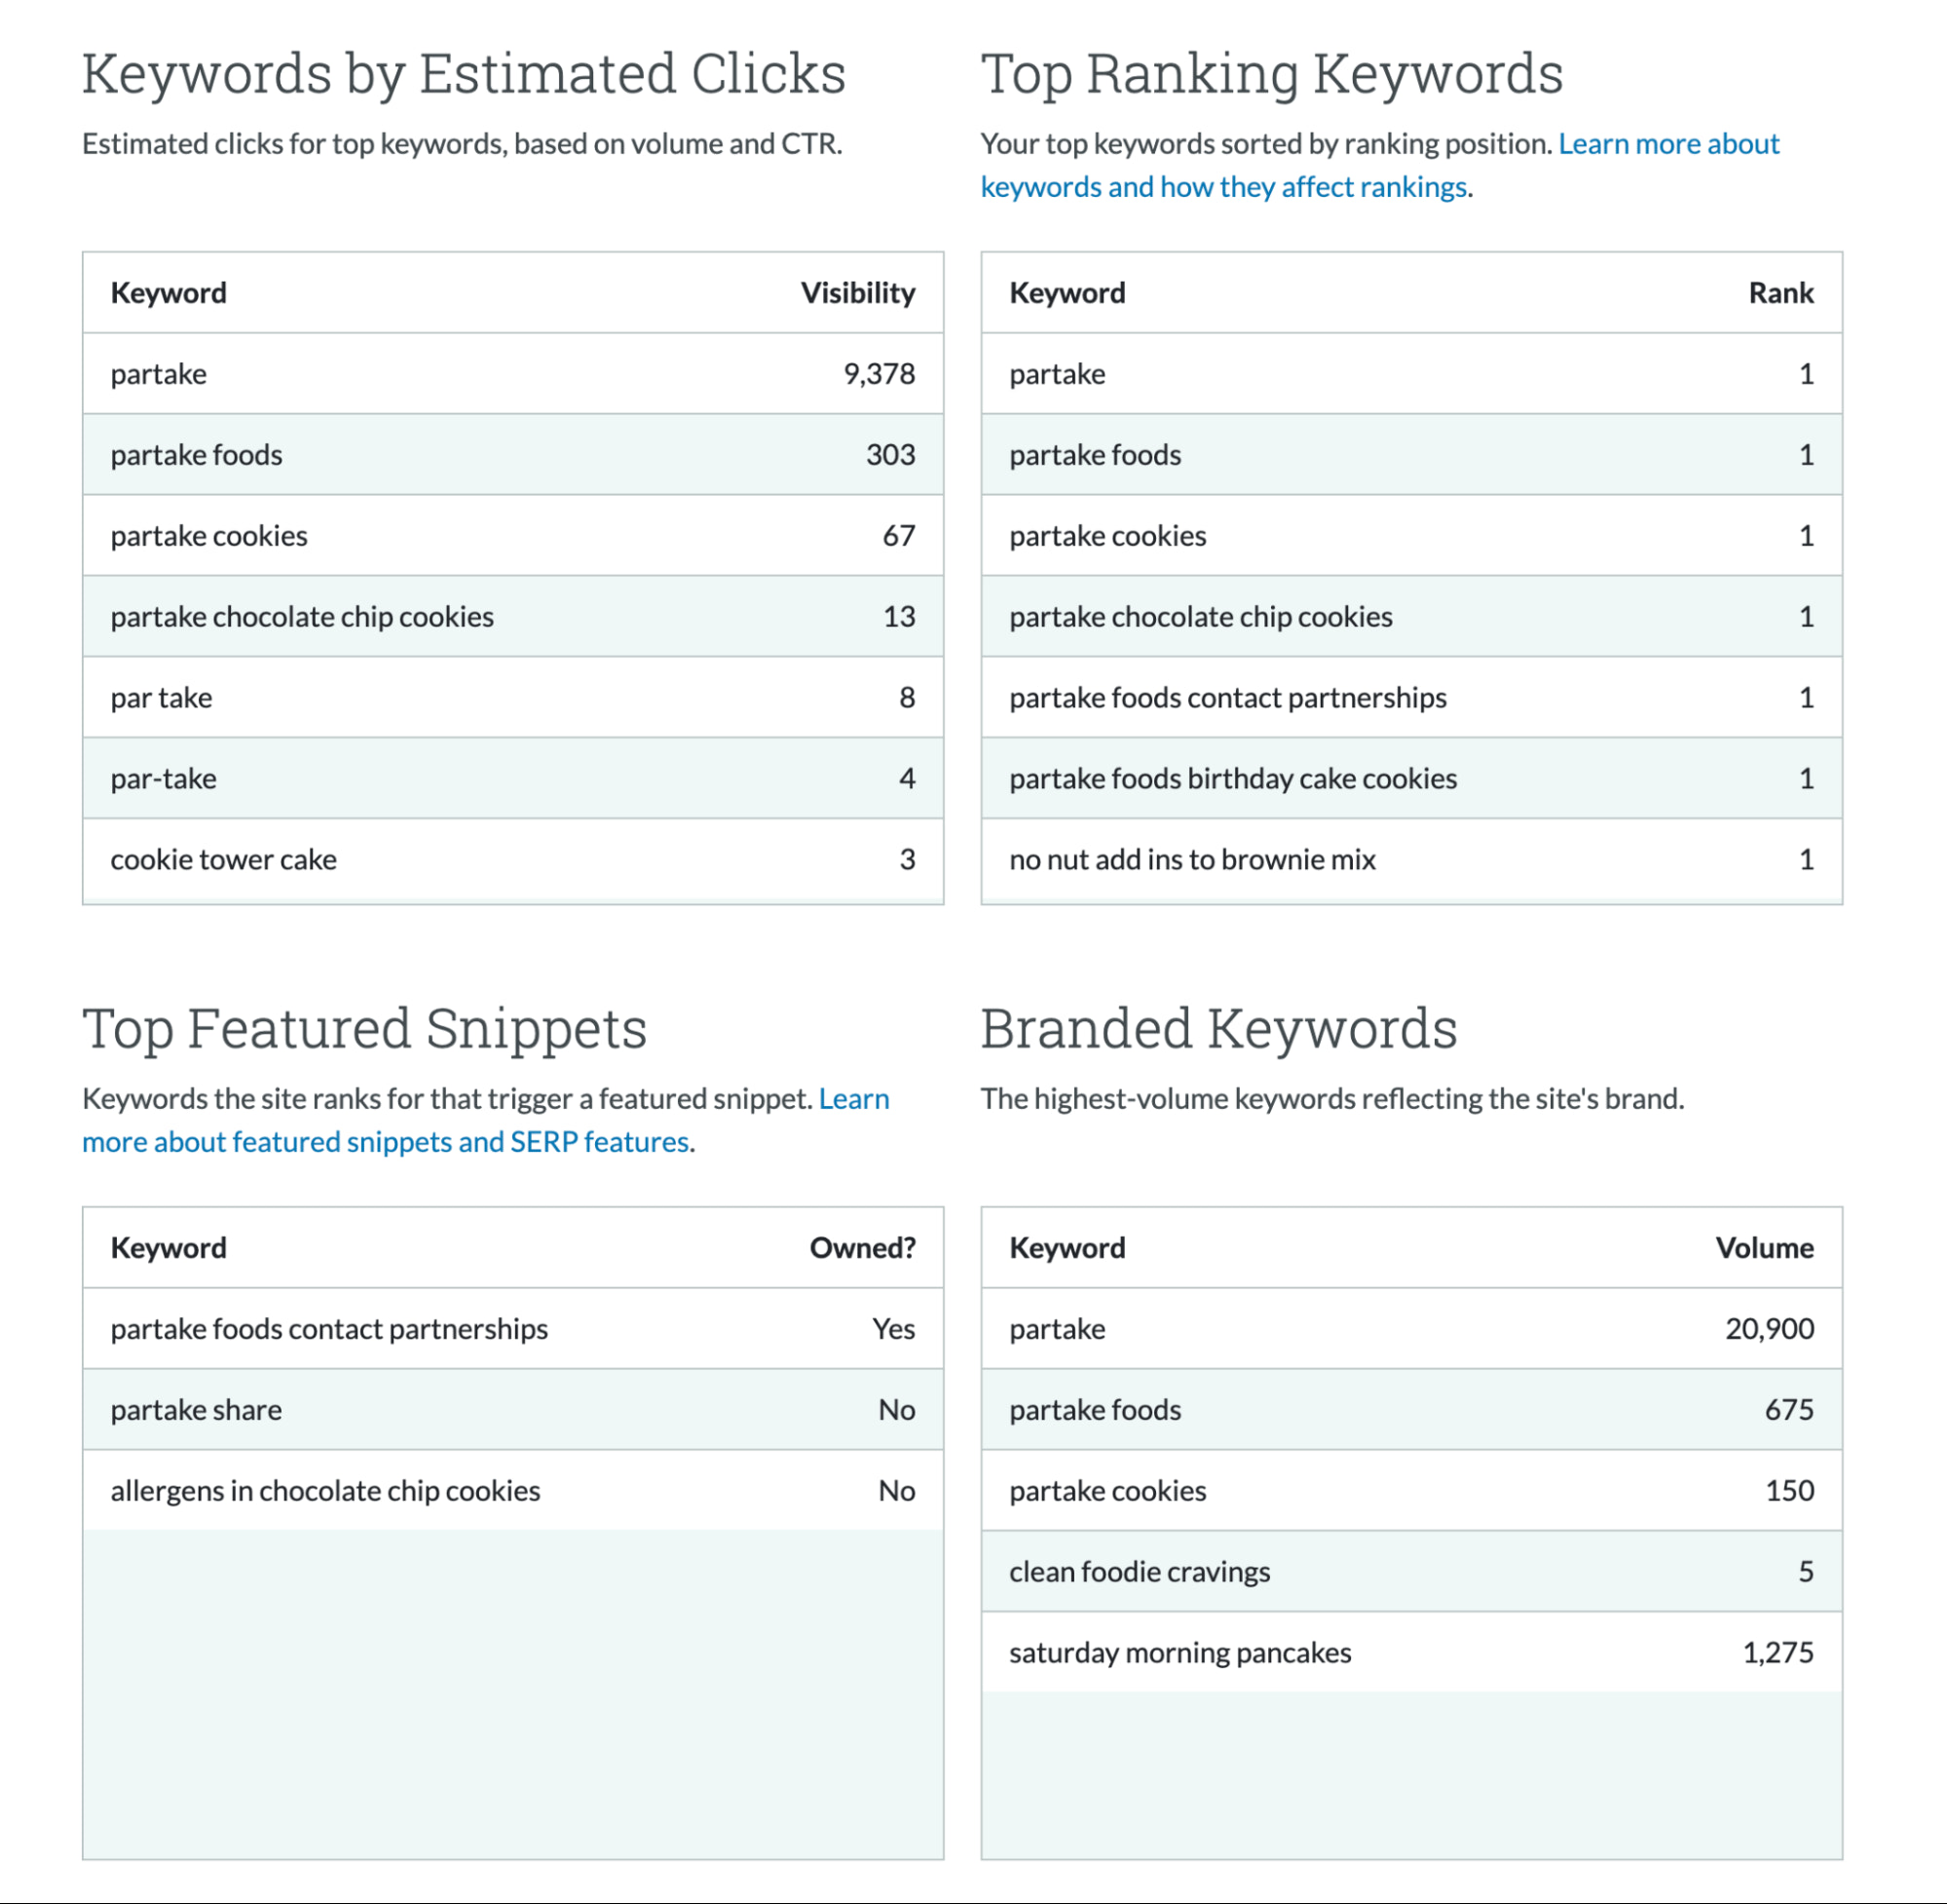This screenshot has width=1947, height=1904.
Task: Select the 'cookie tower cake' keyword
Action: pyautogui.click(x=224, y=860)
